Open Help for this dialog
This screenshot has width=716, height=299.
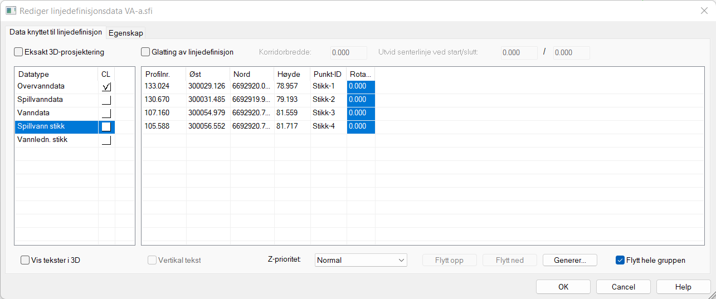[x=683, y=287]
